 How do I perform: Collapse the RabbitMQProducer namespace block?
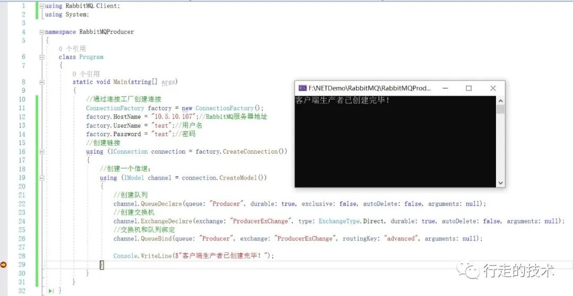42,32
